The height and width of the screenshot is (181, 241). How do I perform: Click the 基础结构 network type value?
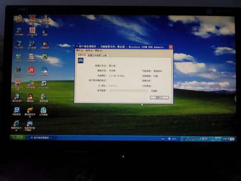point(158,71)
